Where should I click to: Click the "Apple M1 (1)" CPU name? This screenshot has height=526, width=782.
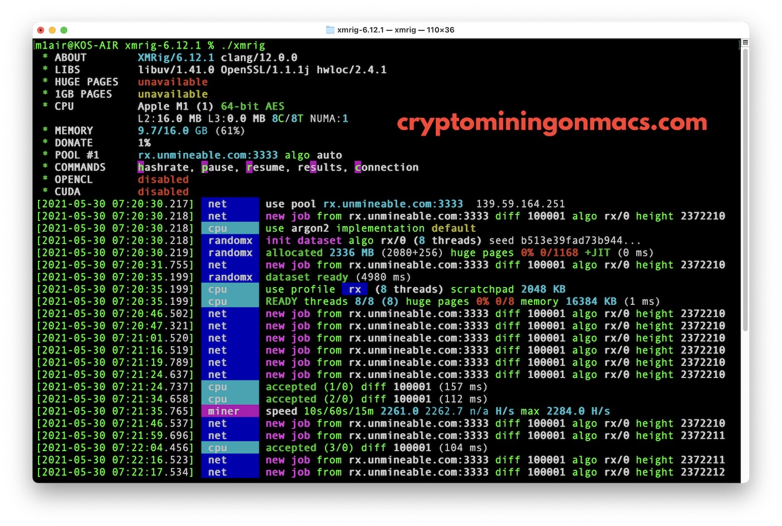tap(176, 106)
